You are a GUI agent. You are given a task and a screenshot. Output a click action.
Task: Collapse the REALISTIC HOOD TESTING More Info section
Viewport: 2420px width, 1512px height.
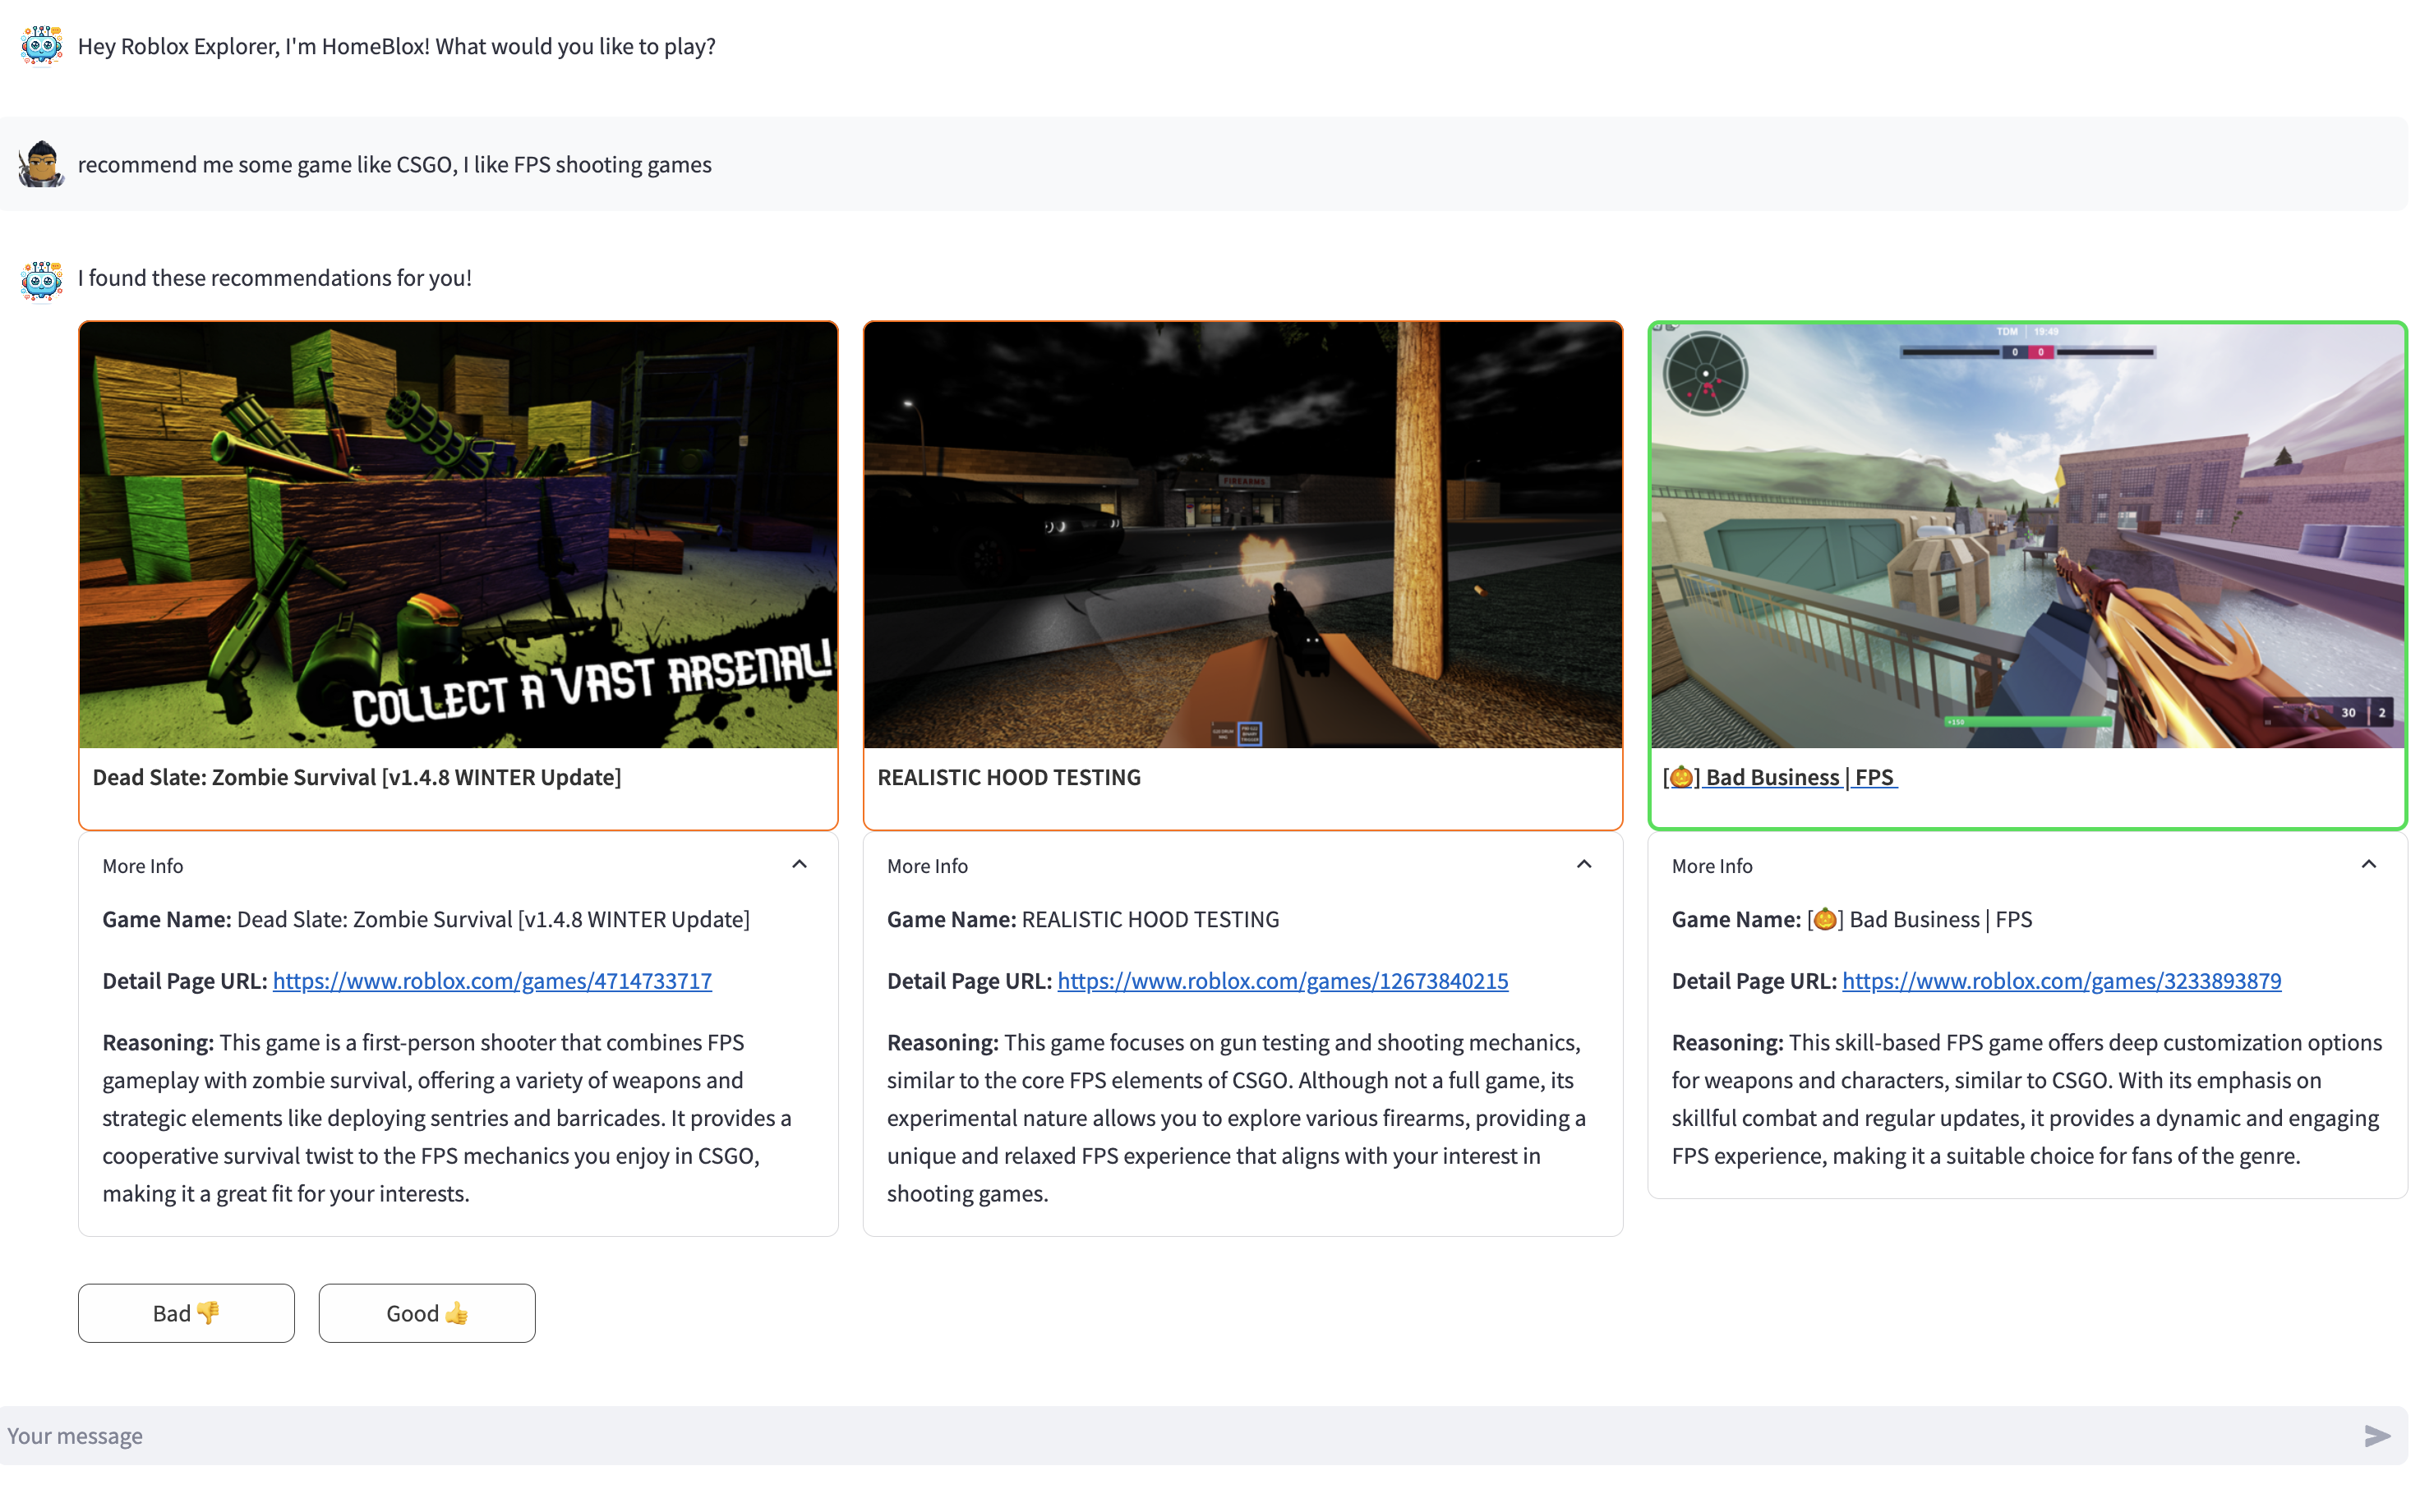[1583, 865]
